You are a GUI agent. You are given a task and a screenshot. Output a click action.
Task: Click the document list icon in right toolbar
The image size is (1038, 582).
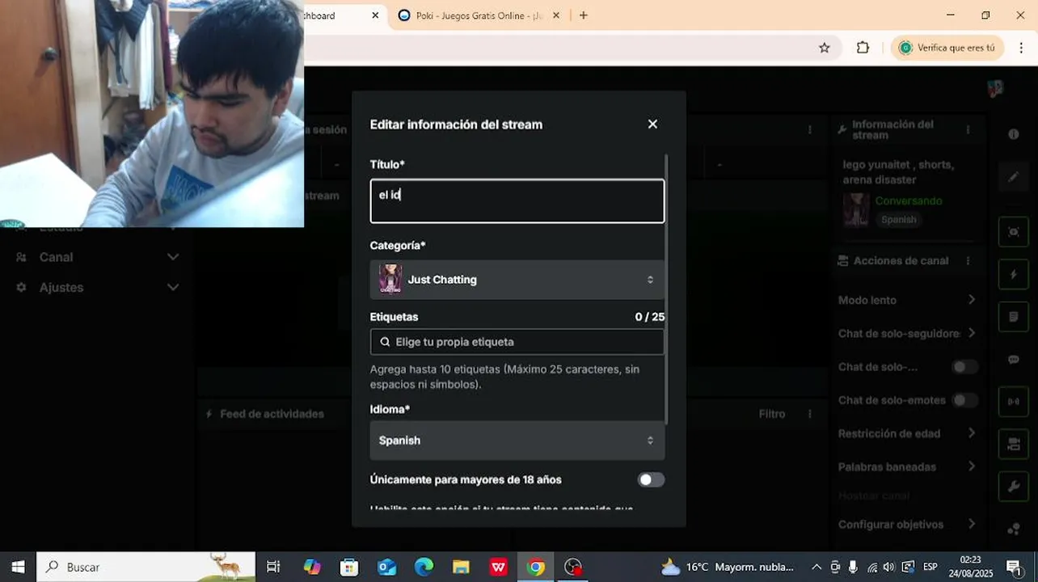click(1013, 317)
